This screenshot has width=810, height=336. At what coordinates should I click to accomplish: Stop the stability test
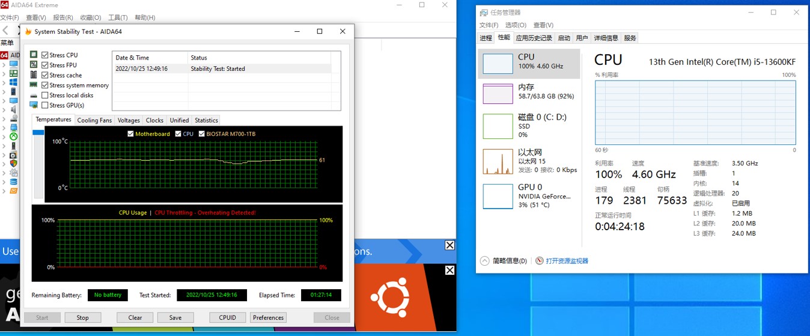(82, 317)
